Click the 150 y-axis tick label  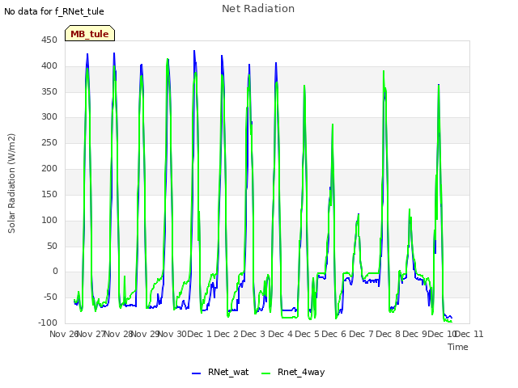[x=49, y=194]
